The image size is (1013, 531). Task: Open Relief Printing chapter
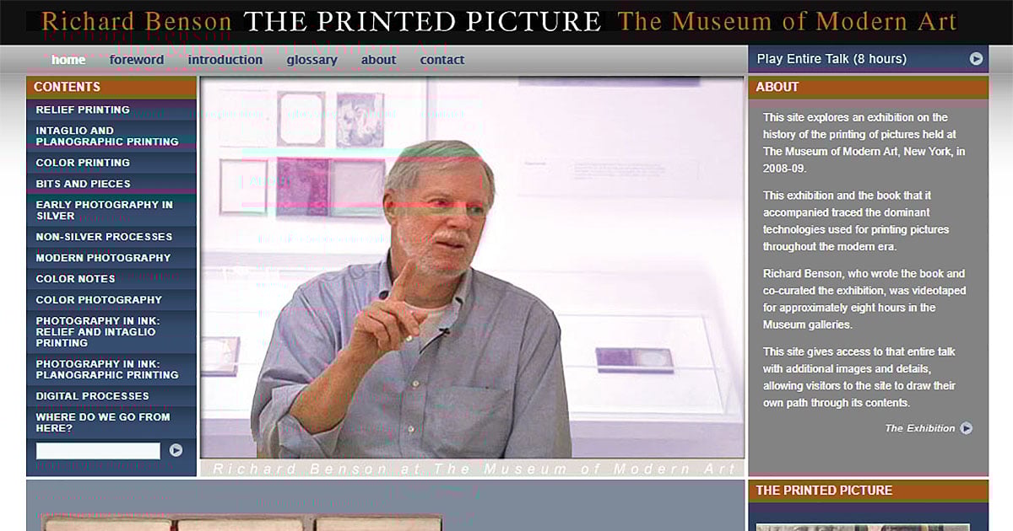coord(83,110)
